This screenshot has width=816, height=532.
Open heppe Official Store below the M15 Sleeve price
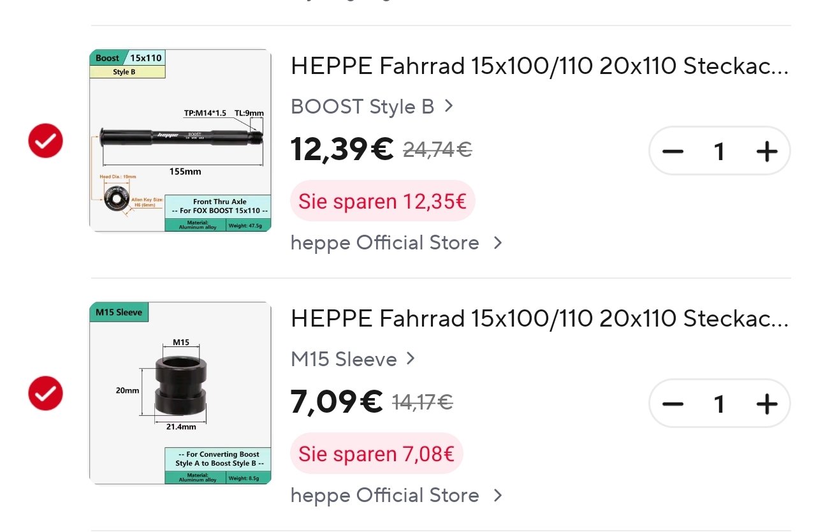(396, 496)
